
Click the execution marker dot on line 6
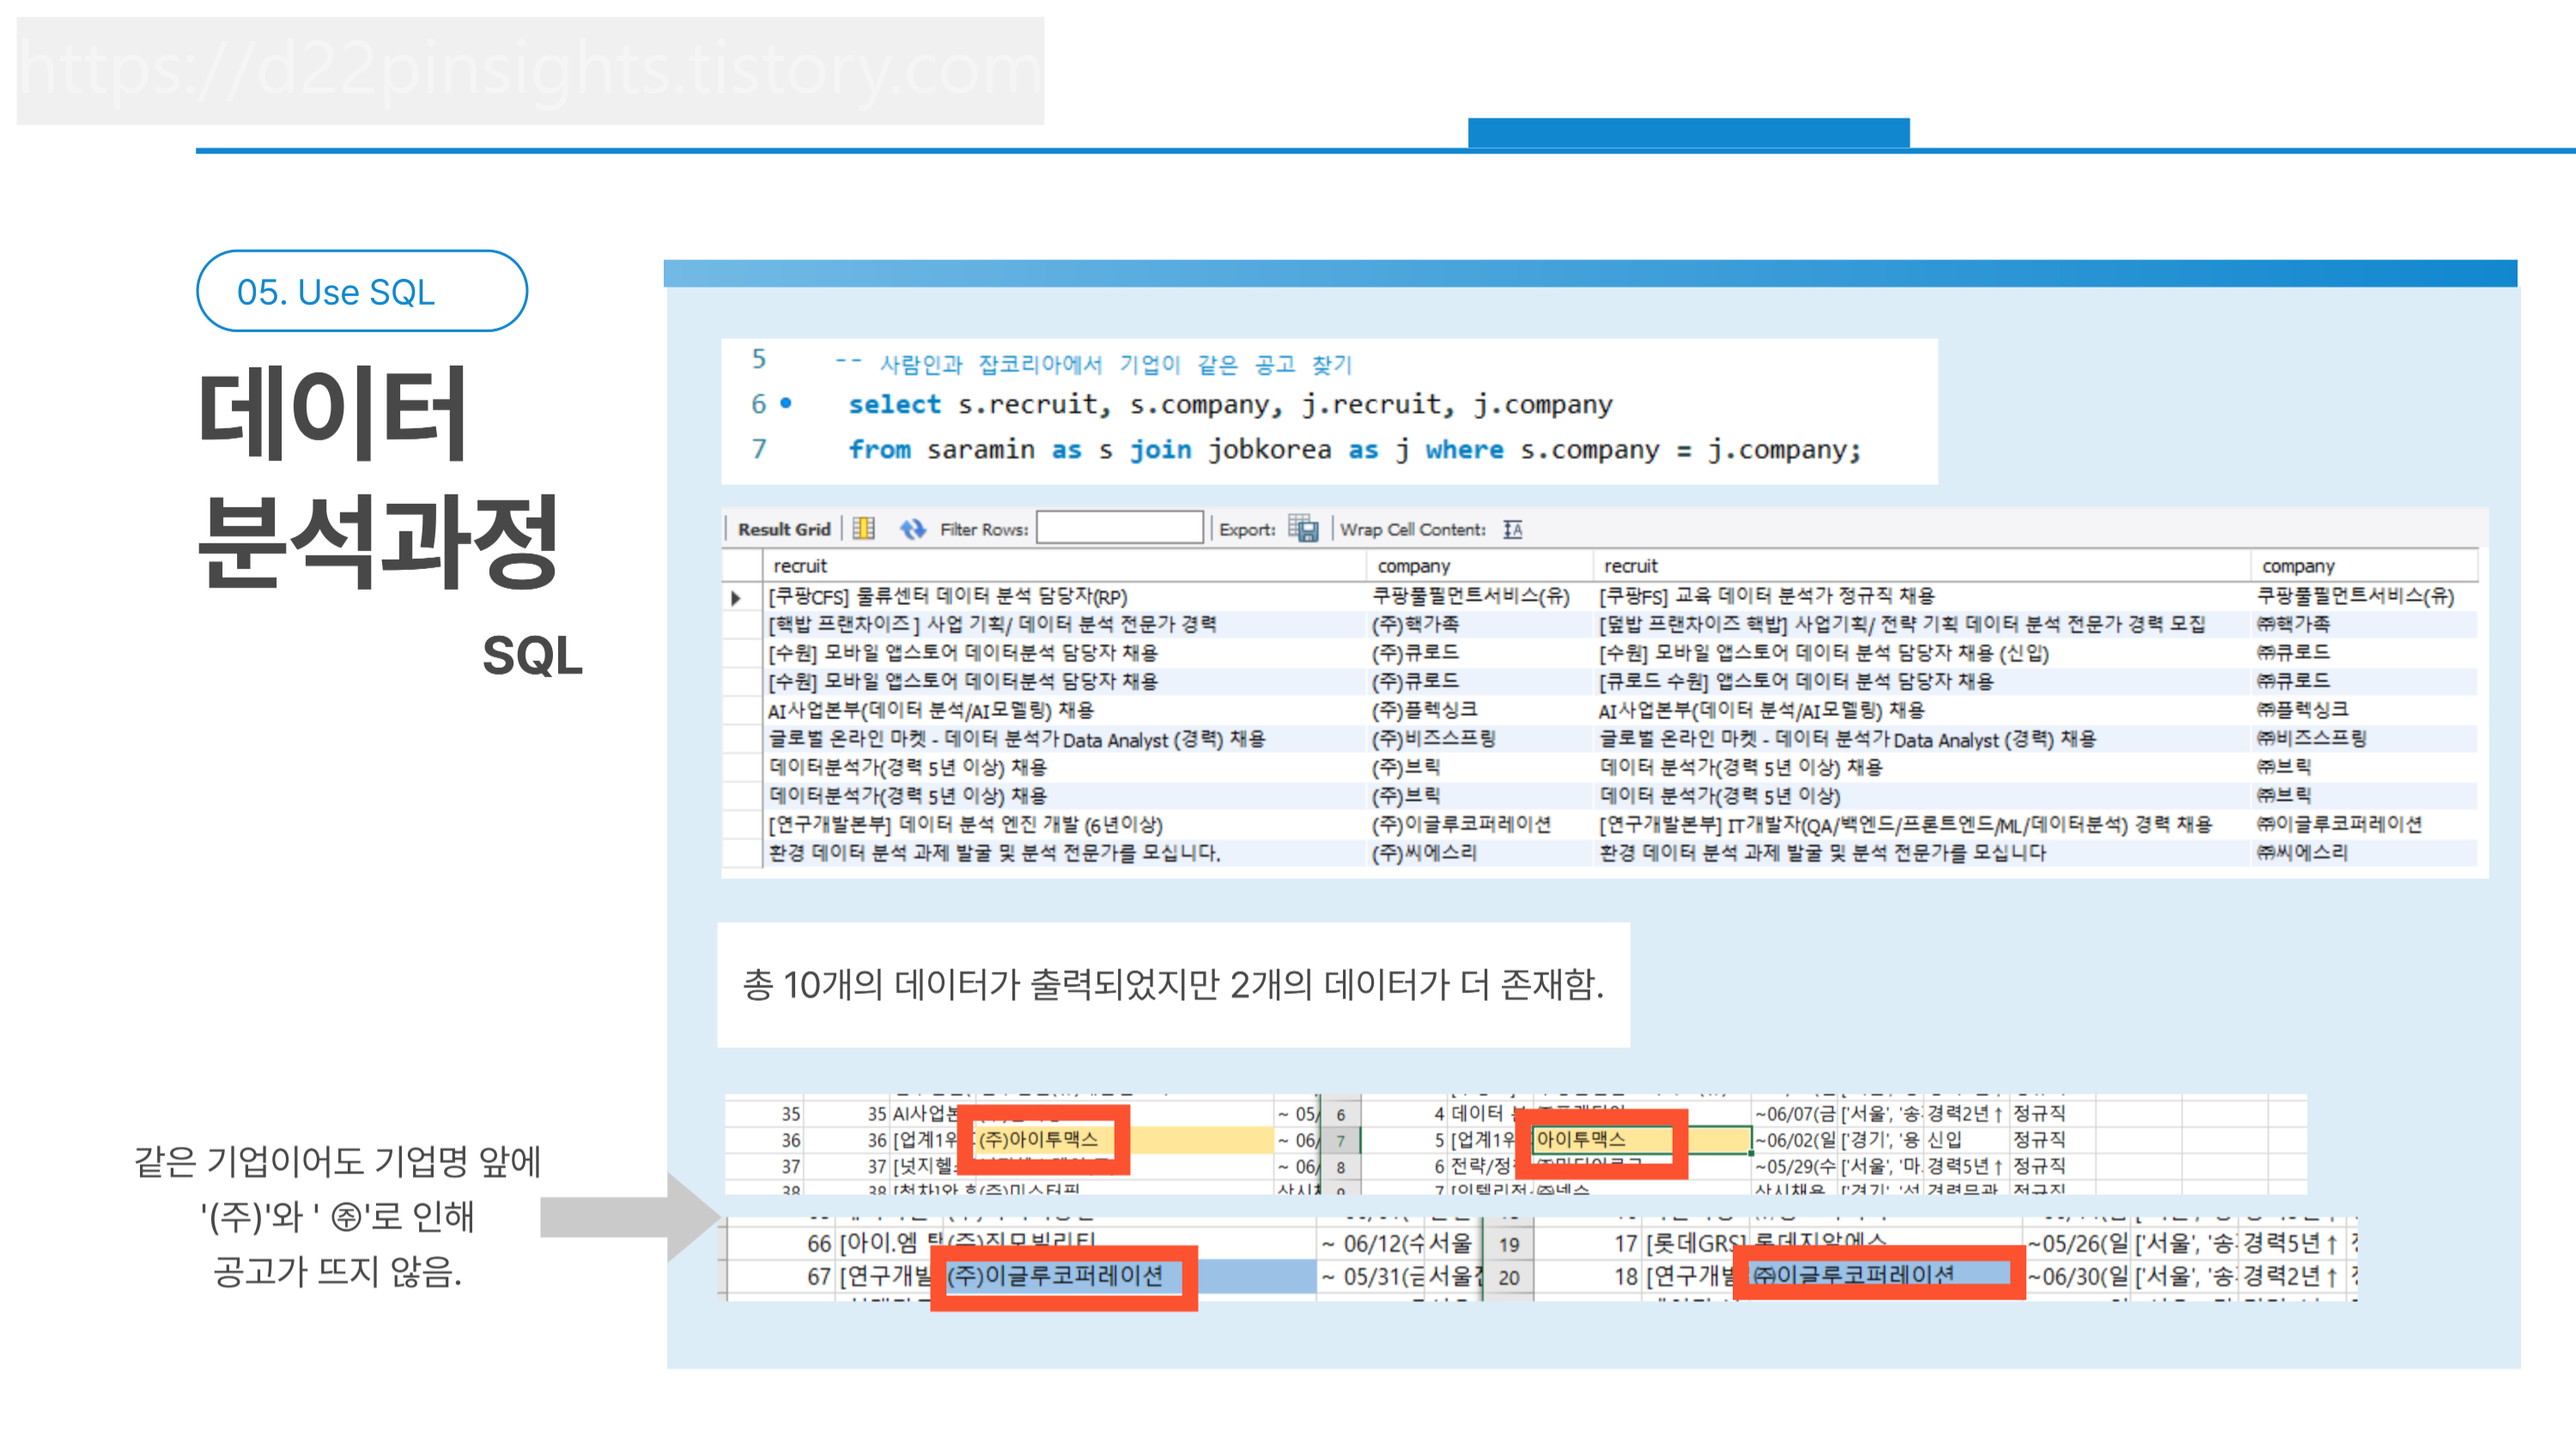pyautogui.click(x=786, y=403)
